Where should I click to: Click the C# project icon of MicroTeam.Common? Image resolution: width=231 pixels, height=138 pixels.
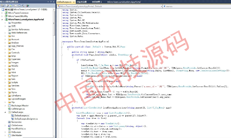point(6,13)
